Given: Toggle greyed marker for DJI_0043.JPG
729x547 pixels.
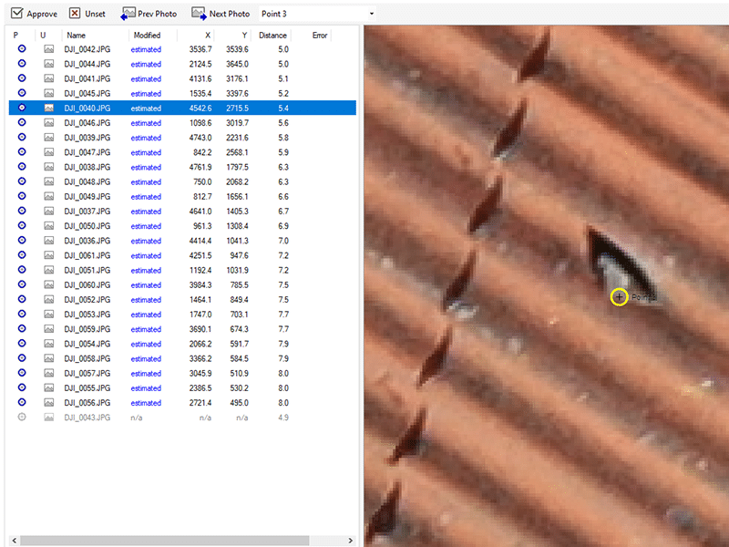Looking at the screenshot, I should [x=22, y=418].
